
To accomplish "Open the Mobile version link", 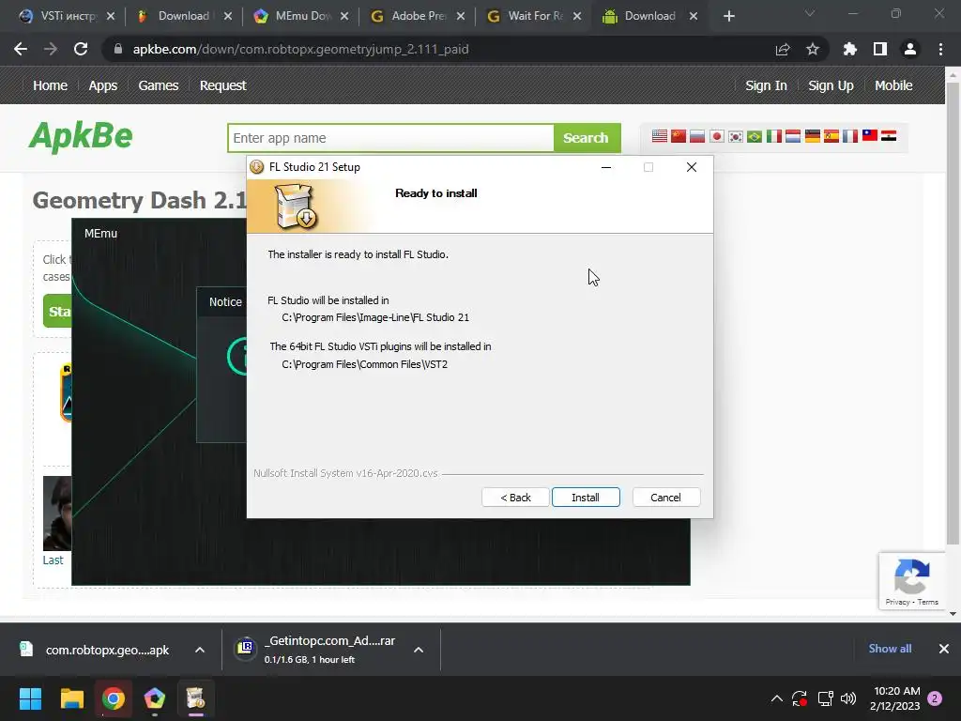I will pos(893,85).
